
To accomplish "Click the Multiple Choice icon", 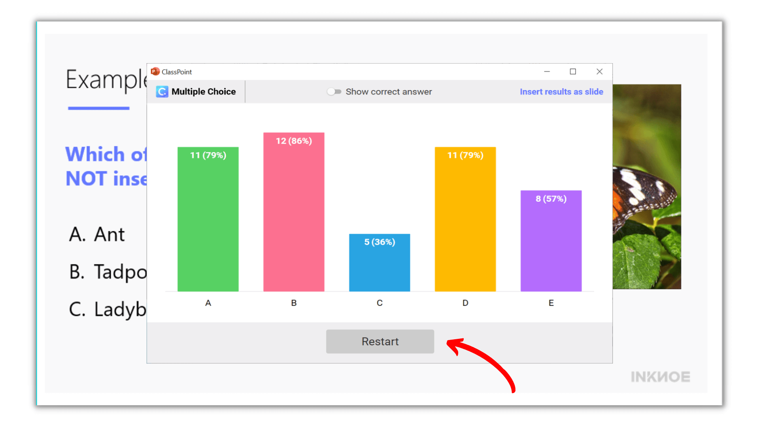I will [162, 92].
